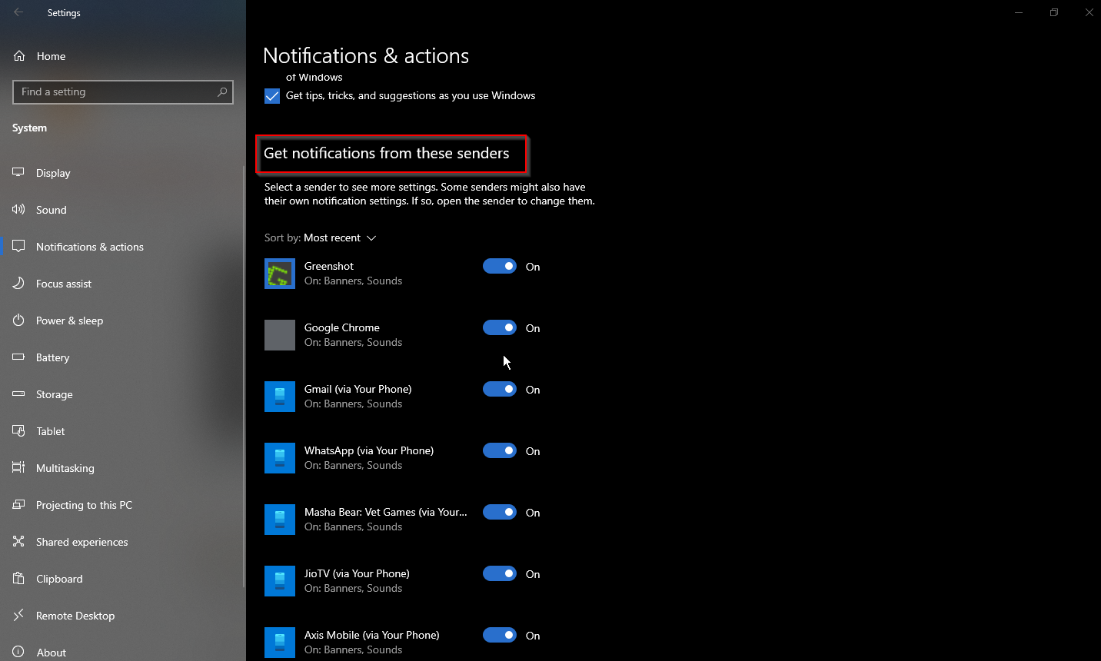Click the Axis Mobile sender icon
1101x661 pixels.
[x=280, y=643]
